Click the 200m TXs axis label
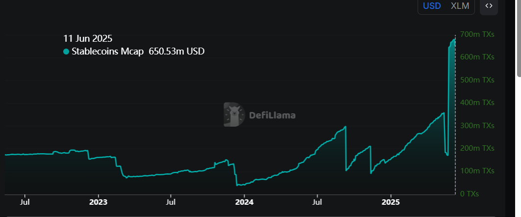 [477, 148]
